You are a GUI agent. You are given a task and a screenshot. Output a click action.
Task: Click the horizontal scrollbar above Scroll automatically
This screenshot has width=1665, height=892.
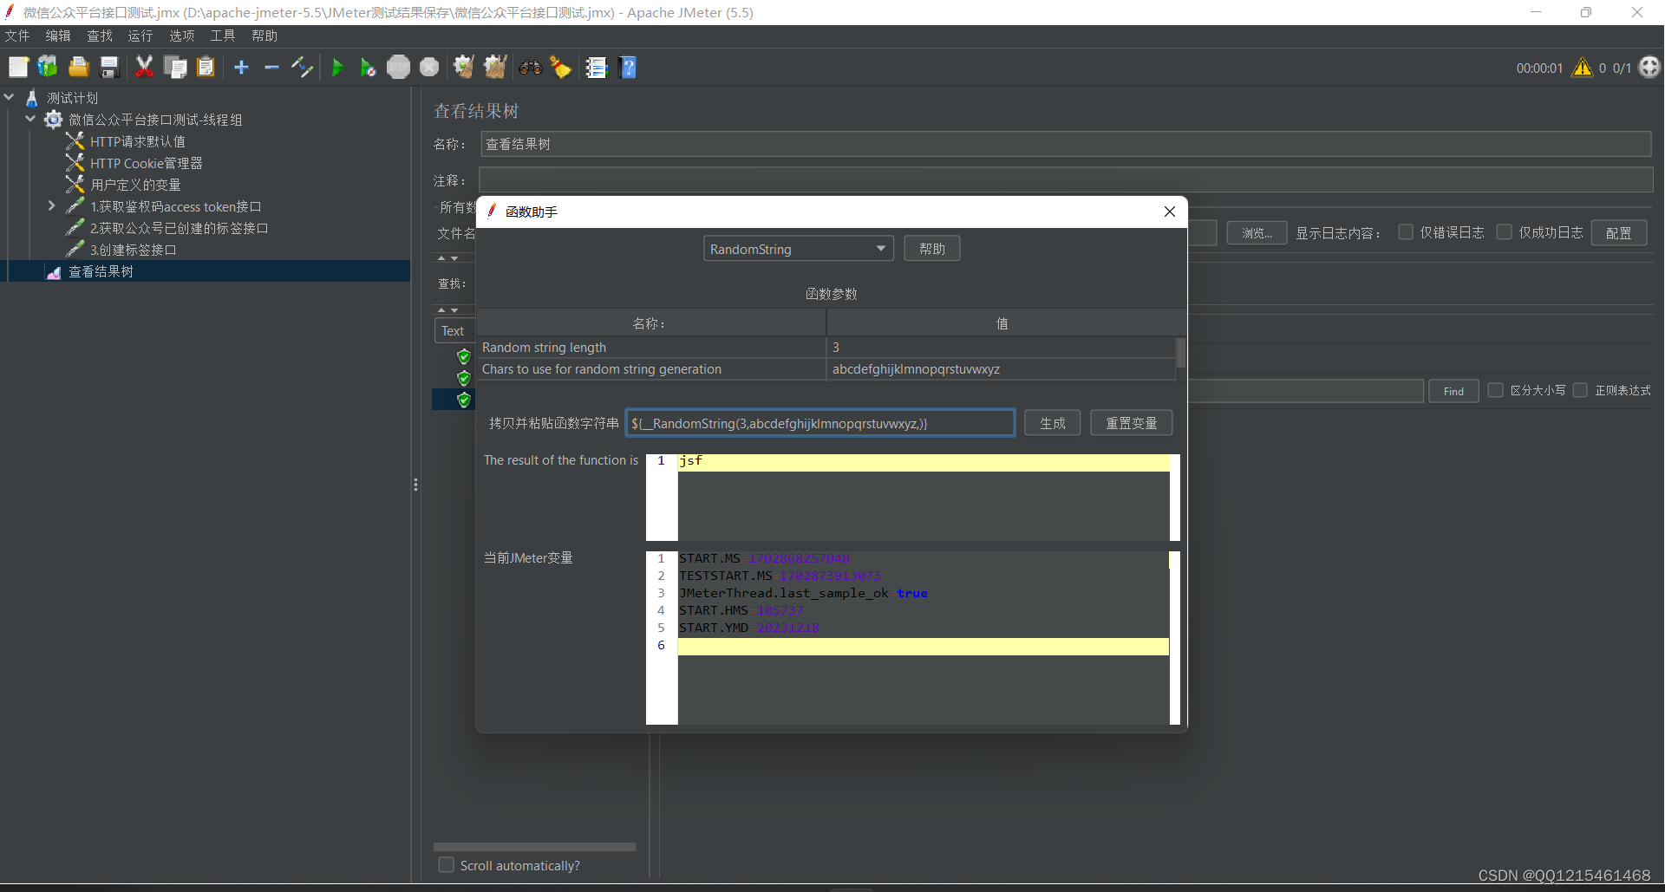[534, 846]
